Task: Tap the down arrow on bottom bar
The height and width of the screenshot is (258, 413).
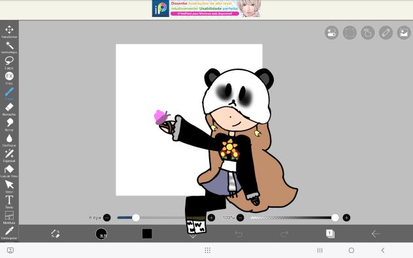Action: [x=193, y=236]
